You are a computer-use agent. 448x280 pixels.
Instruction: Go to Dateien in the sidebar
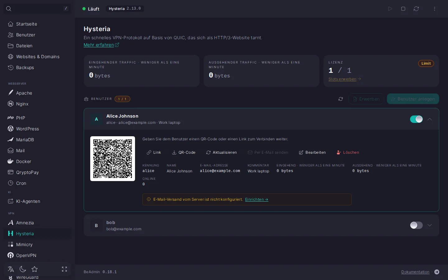37,46
